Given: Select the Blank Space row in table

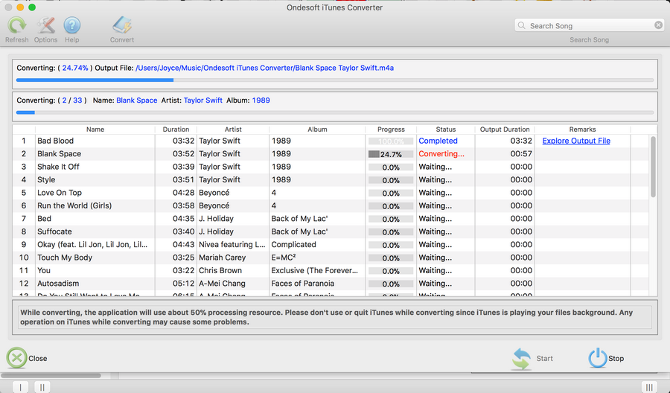Looking at the screenshot, I should (331, 154).
